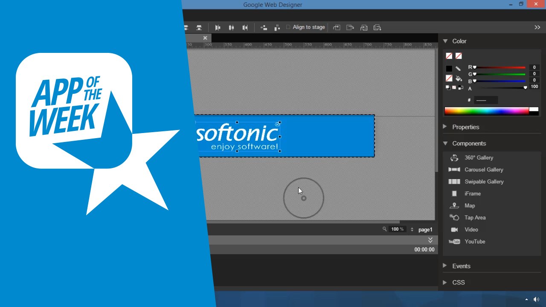Screen dimensions: 546x307
Task: Click the timeline timecode 00:00:00
Action: tap(424, 249)
